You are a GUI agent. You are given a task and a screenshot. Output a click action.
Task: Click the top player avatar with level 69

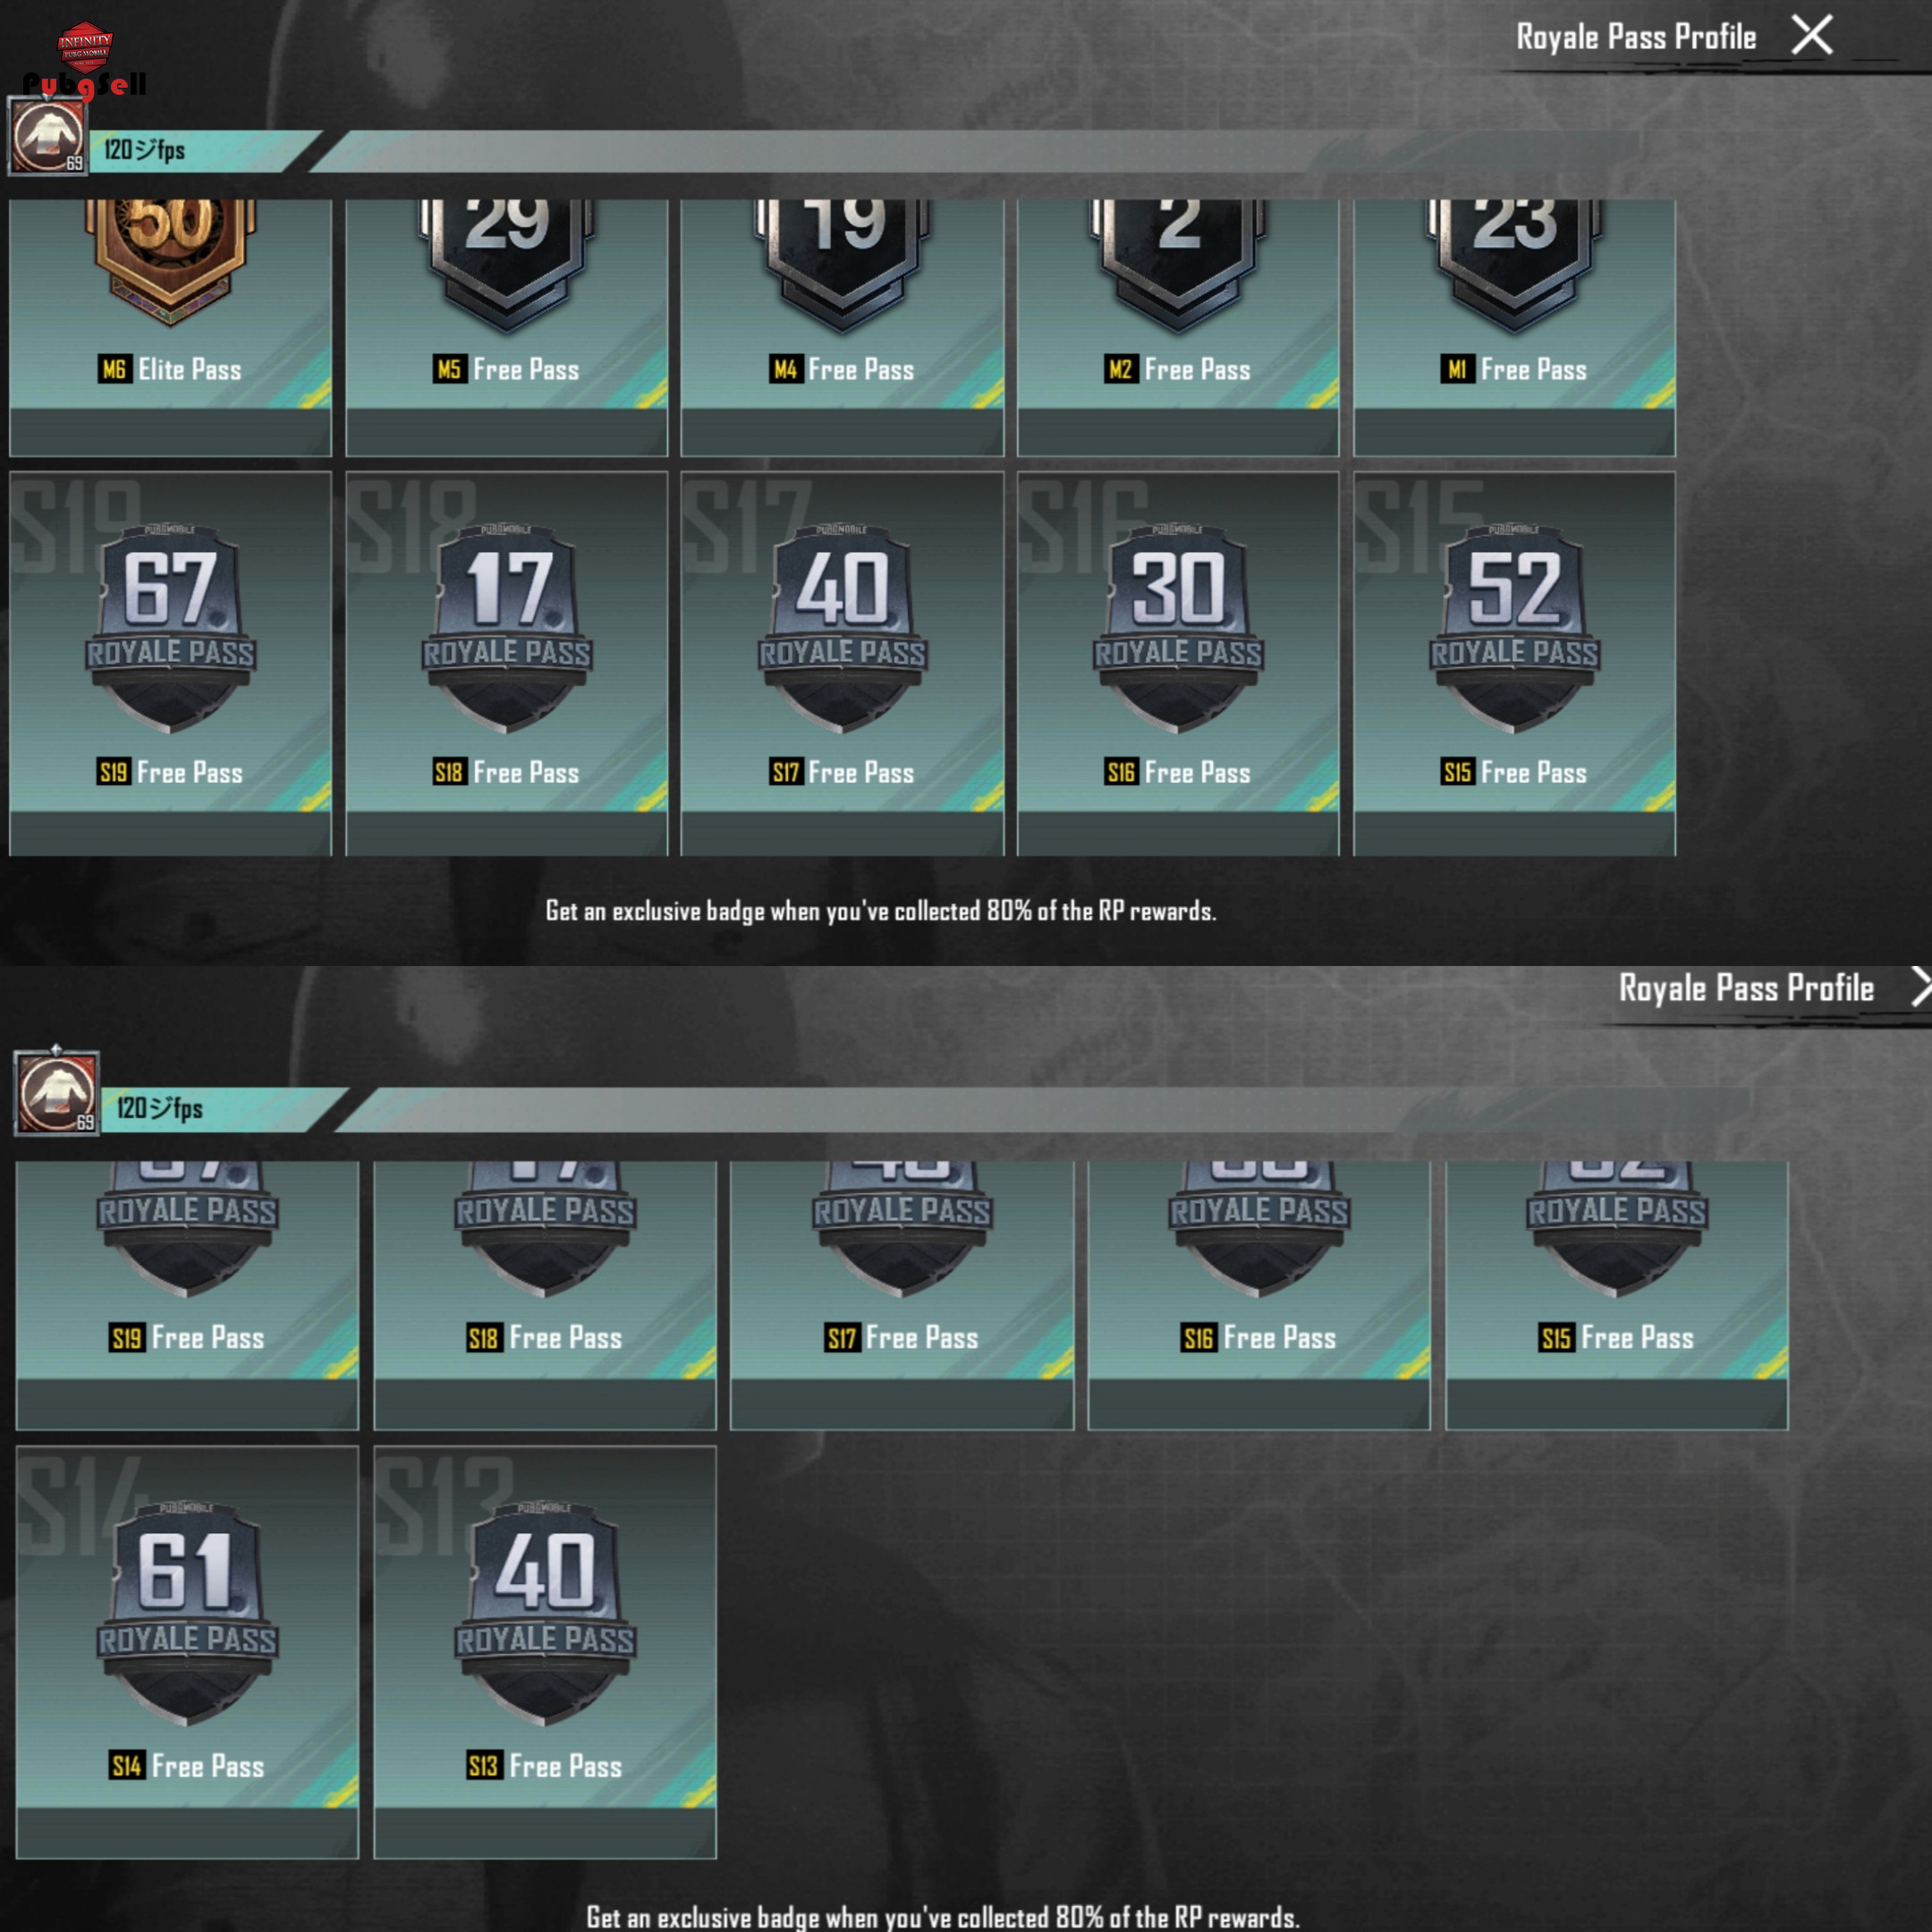click(x=48, y=136)
